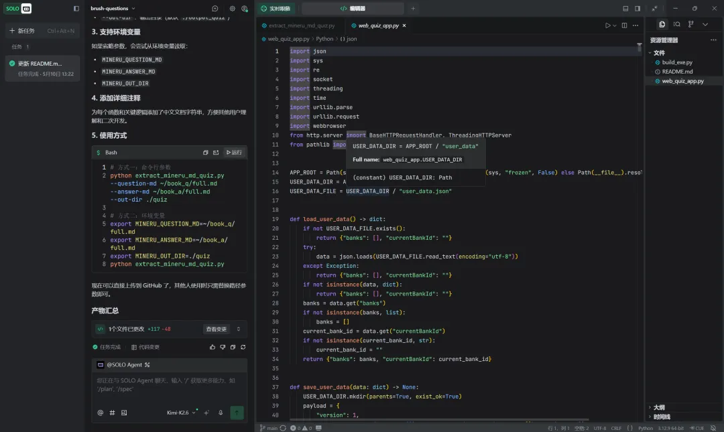This screenshot has height=432, width=724.
Task: Open 代码变更 code changes link
Action: [145, 347]
